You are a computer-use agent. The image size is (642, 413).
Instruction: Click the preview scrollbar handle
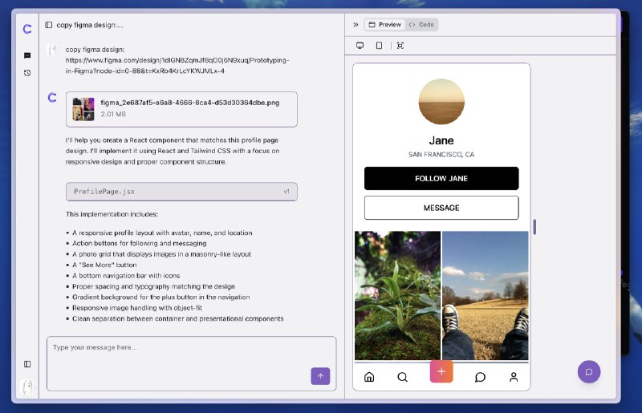coord(534,227)
